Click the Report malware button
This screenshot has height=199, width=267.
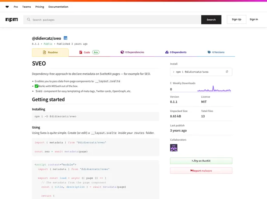click(x=201, y=171)
